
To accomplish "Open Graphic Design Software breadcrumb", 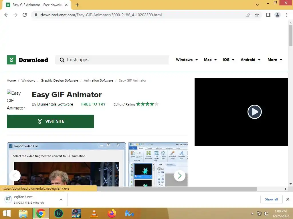I will (60, 80).
